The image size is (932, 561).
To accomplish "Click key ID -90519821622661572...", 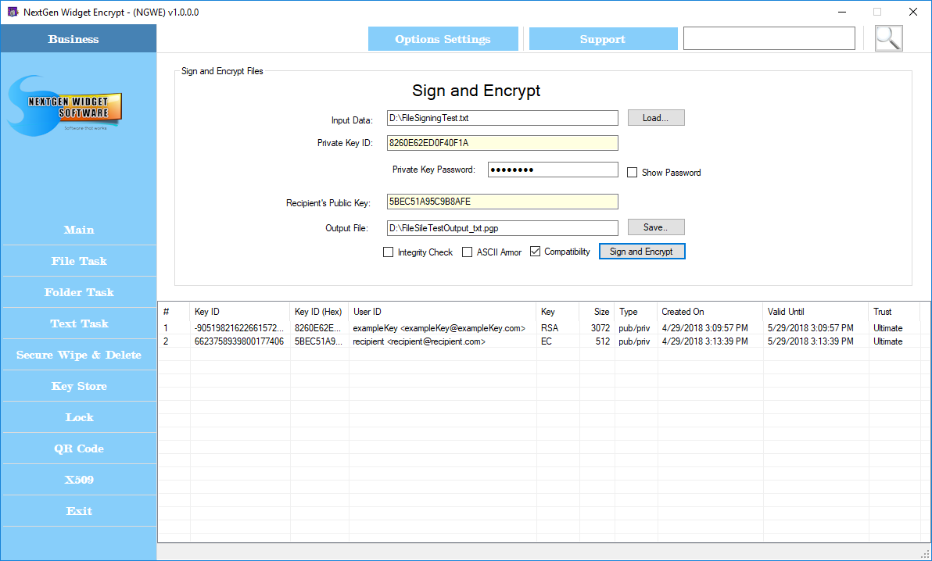I will click(x=239, y=328).
